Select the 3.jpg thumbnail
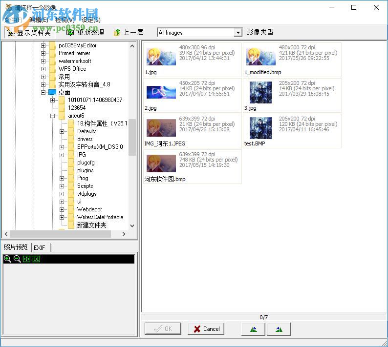This screenshot has height=347, width=388. coord(292,95)
